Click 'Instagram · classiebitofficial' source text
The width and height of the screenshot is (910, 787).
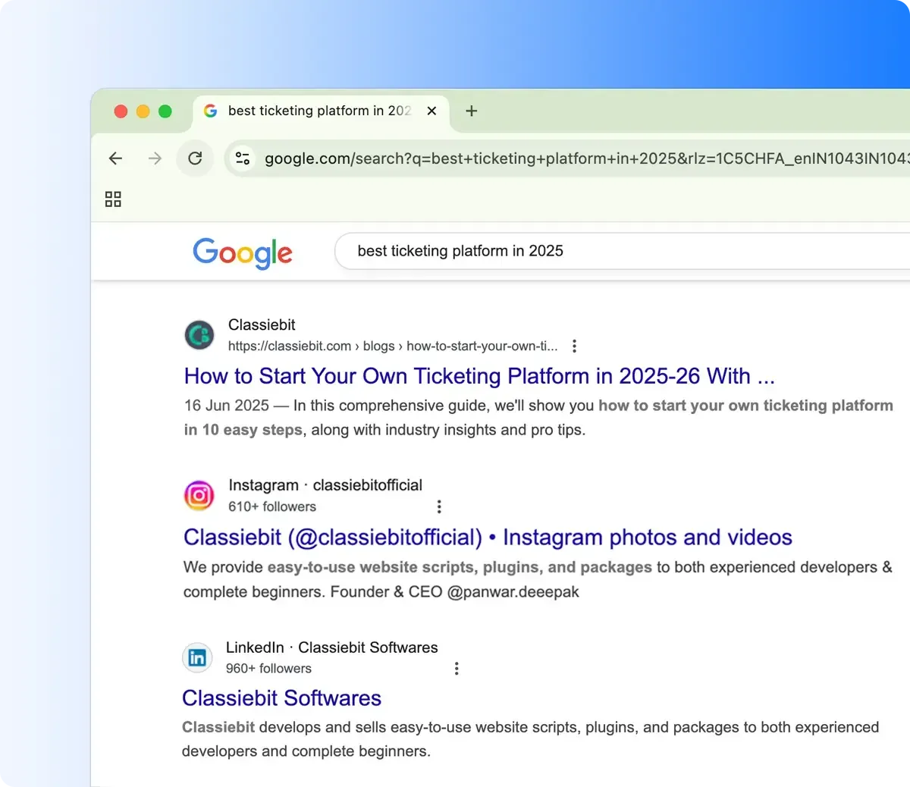(325, 485)
